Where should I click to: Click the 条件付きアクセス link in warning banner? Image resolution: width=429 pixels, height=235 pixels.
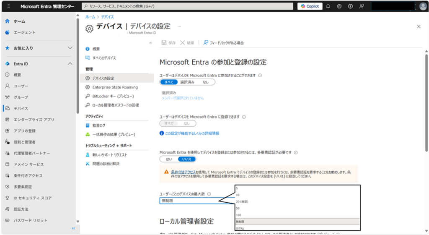pyautogui.click(x=183, y=172)
